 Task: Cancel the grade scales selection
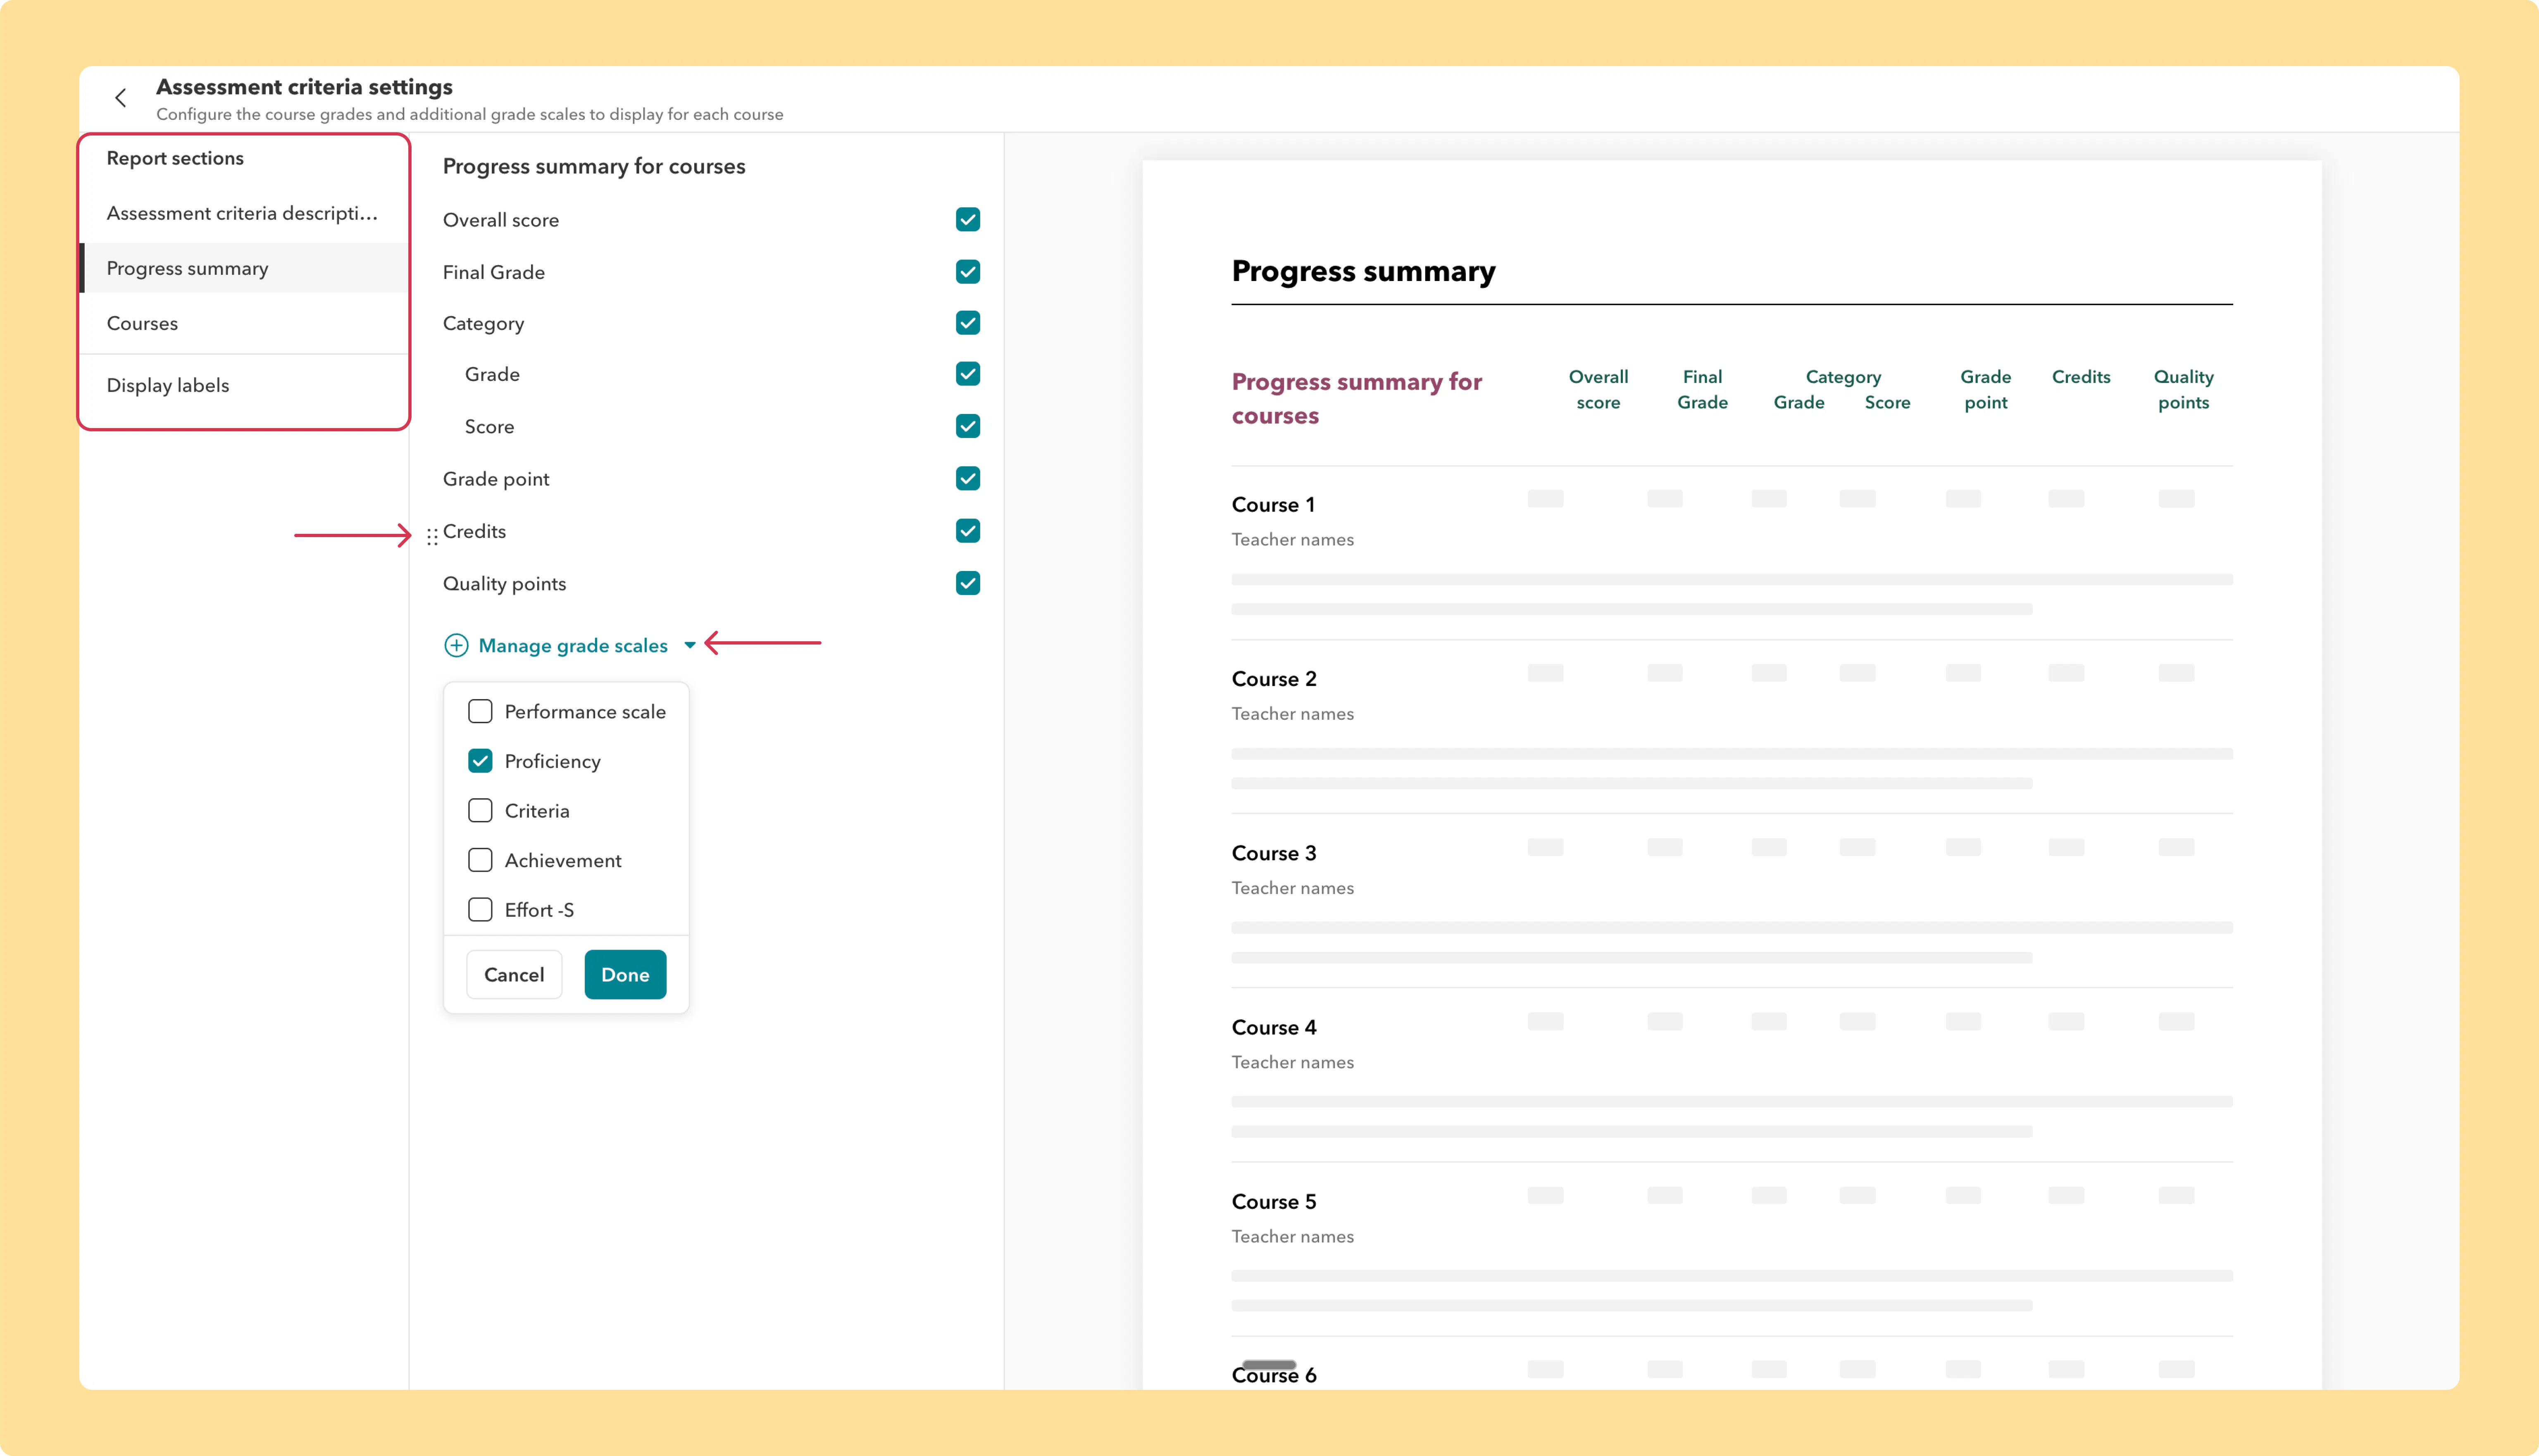[x=514, y=974]
